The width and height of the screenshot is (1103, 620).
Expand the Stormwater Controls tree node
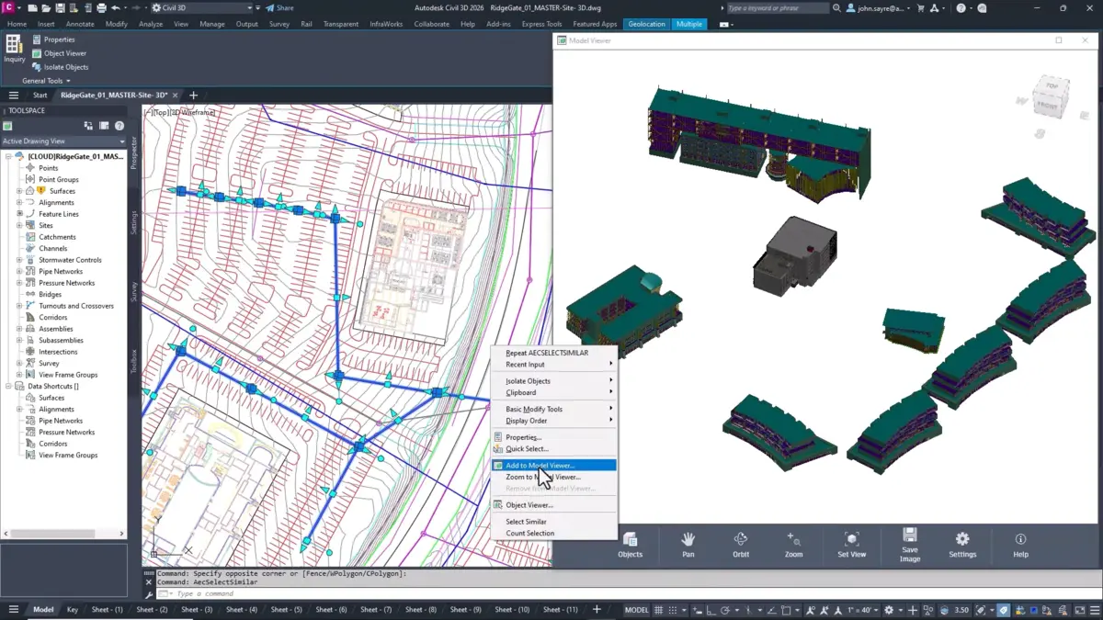(x=19, y=260)
